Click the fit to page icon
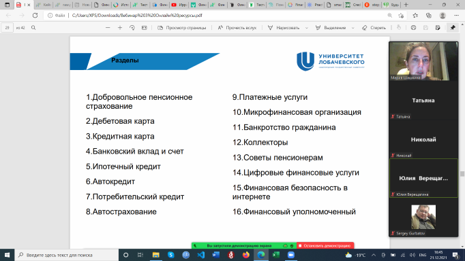The width and height of the screenshot is (465, 261). [x=144, y=27]
